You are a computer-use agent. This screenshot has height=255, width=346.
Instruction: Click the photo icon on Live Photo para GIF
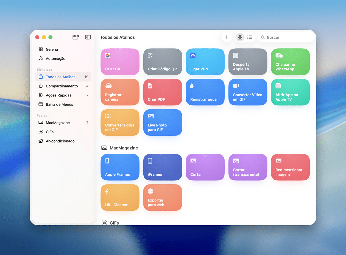pyautogui.click(x=151, y=116)
